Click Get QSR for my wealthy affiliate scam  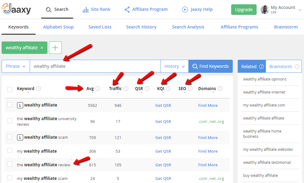pyautogui.click(x=163, y=178)
